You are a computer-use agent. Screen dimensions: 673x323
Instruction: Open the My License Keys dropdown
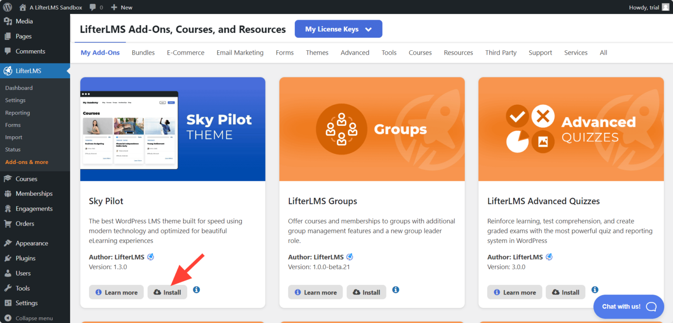338,29
